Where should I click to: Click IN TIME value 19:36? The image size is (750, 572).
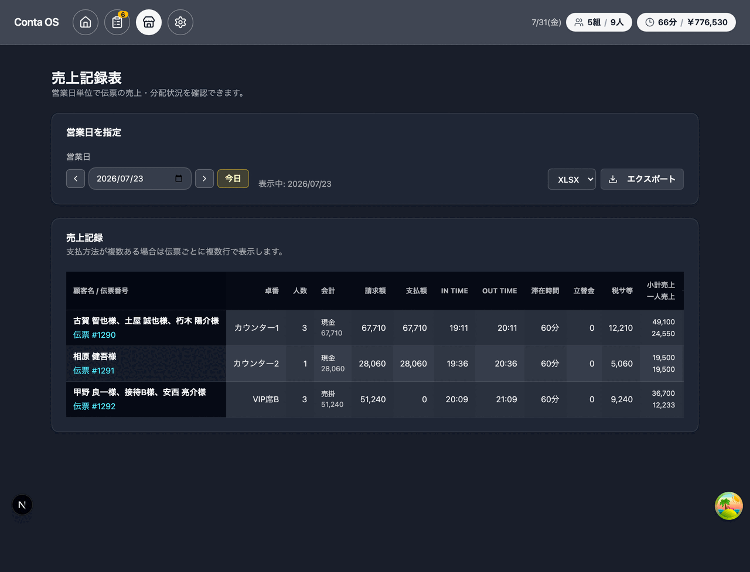pos(458,364)
